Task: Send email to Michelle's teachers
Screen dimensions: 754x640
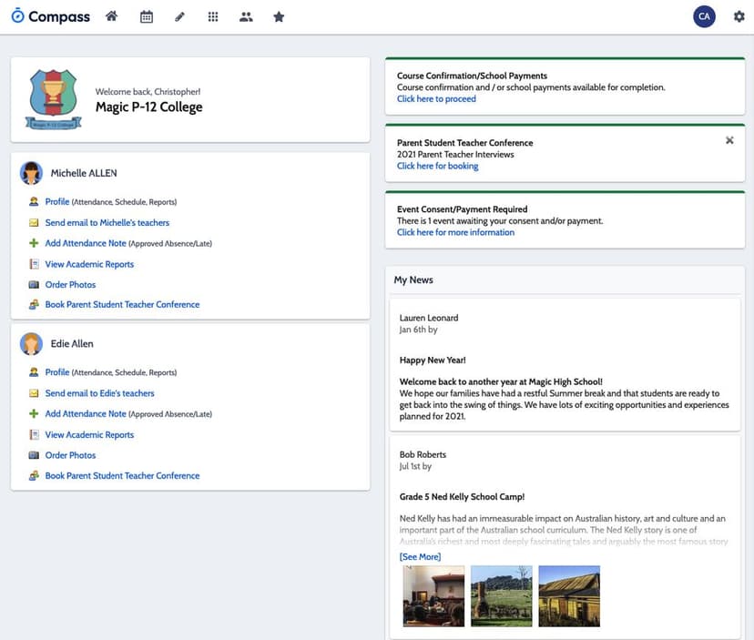Action: click(x=107, y=223)
